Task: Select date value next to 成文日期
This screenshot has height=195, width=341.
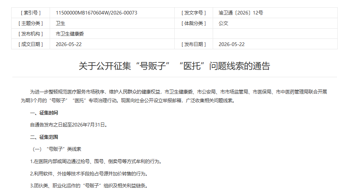Action: [69, 44]
